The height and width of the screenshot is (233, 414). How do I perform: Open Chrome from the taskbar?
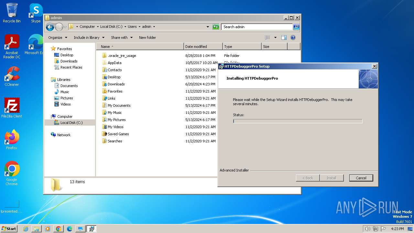pyautogui.click(x=59, y=229)
